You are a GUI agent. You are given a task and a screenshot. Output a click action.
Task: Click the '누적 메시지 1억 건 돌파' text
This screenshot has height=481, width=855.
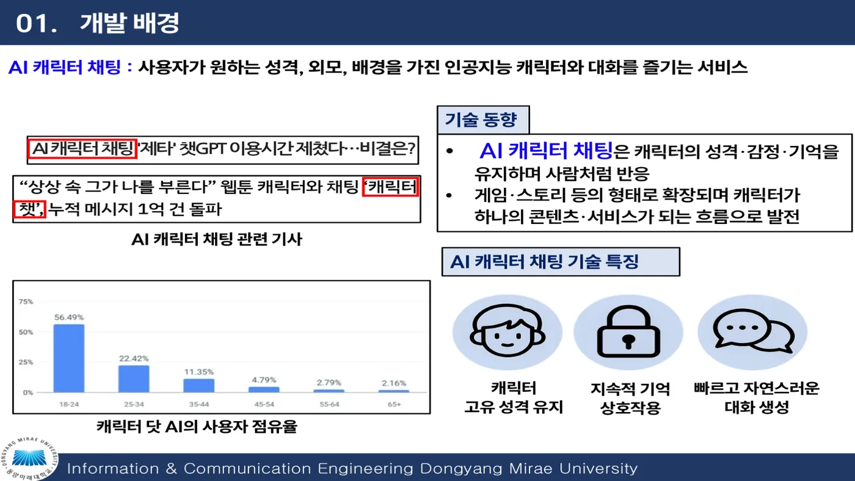pos(135,210)
